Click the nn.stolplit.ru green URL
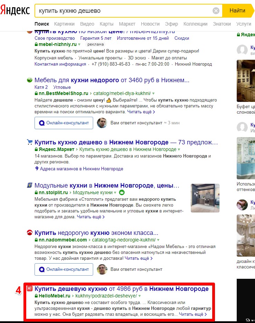 pos(53,192)
